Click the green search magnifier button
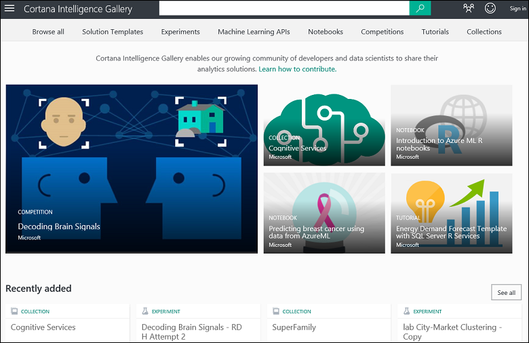Image resolution: width=529 pixels, height=343 pixels. 420,8
